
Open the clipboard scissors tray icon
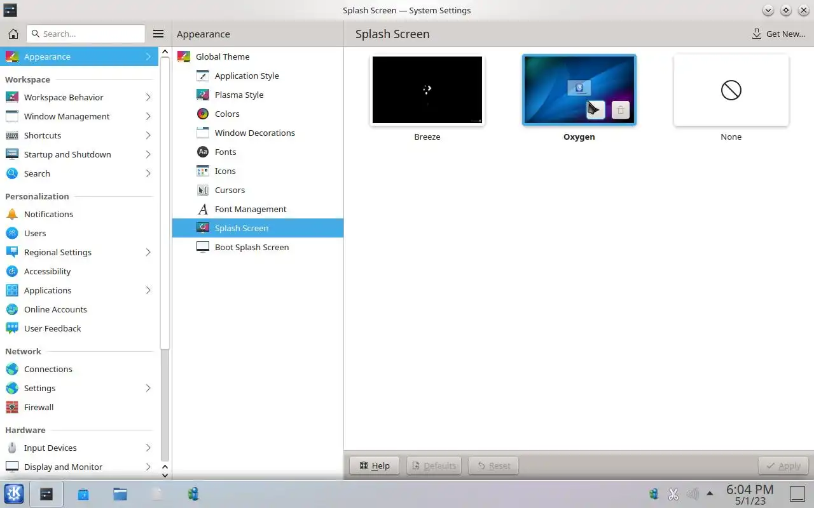click(x=673, y=493)
